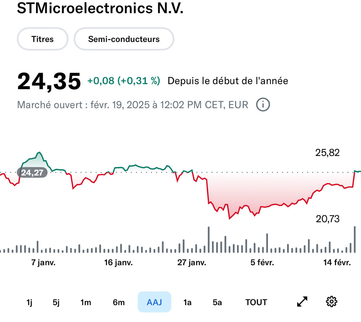Select the 5j time range
Screen dimensions: 361x322
click(56, 302)
